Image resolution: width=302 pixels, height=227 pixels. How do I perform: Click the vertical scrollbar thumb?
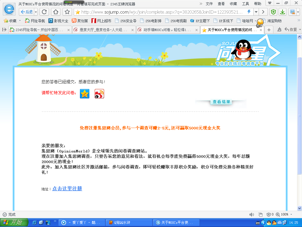[299, 116]
